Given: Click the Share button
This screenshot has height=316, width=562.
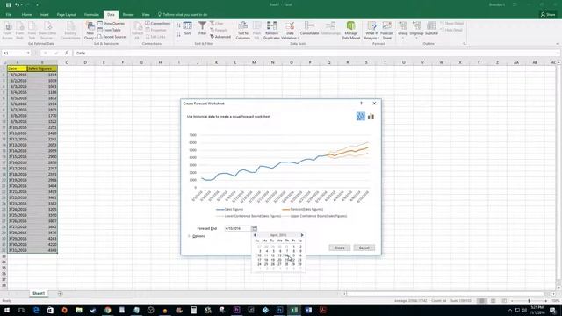Looking at the screenshot, I should 548,15.
